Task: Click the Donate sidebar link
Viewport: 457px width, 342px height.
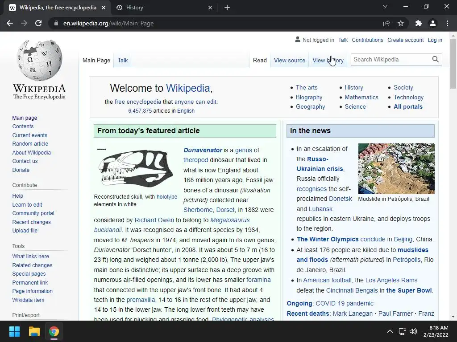Action: pyautogui.click(x=21, y=170)
